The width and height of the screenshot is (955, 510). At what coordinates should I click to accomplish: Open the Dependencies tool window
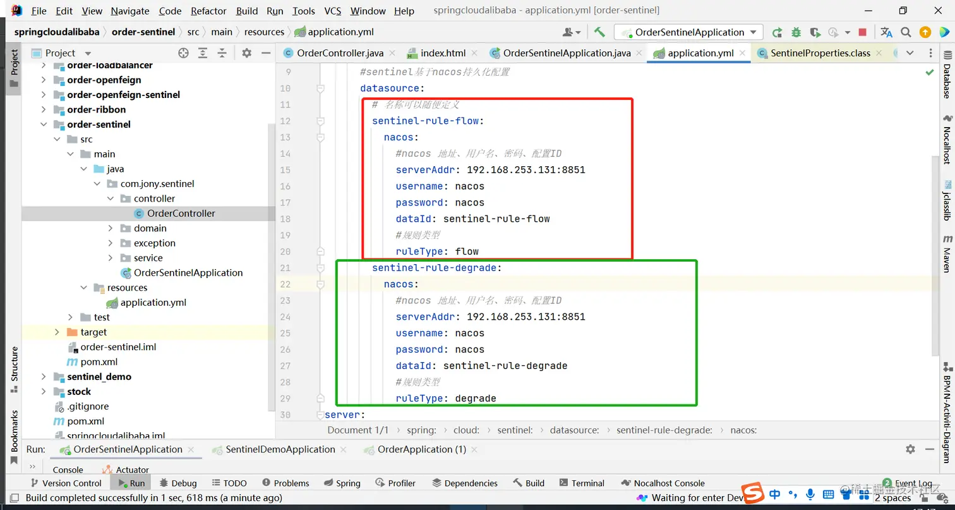pyautogui.click(x=465, y=483)
